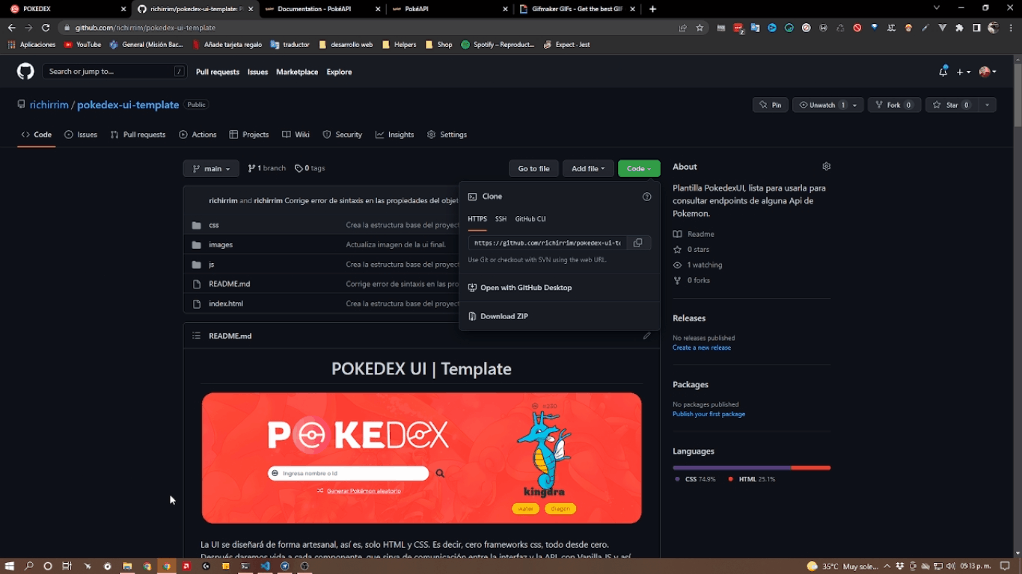
Task: Open richirrim owner link
Action: tap(49, 105)
